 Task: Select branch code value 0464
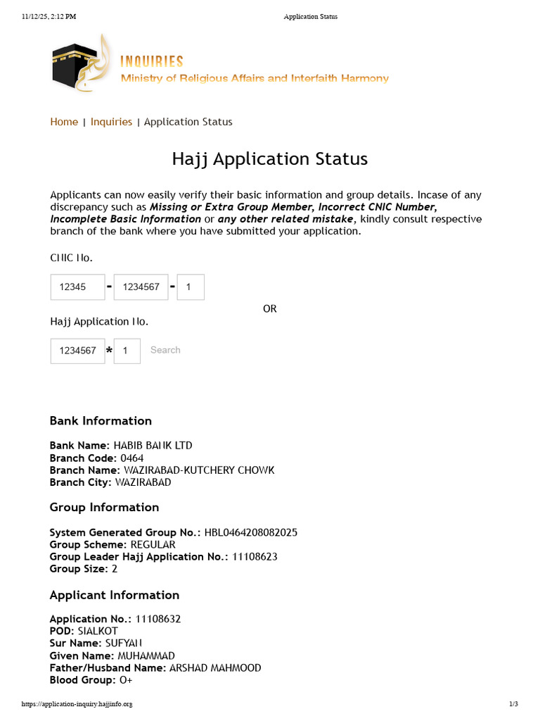click(x=131, y=458)
